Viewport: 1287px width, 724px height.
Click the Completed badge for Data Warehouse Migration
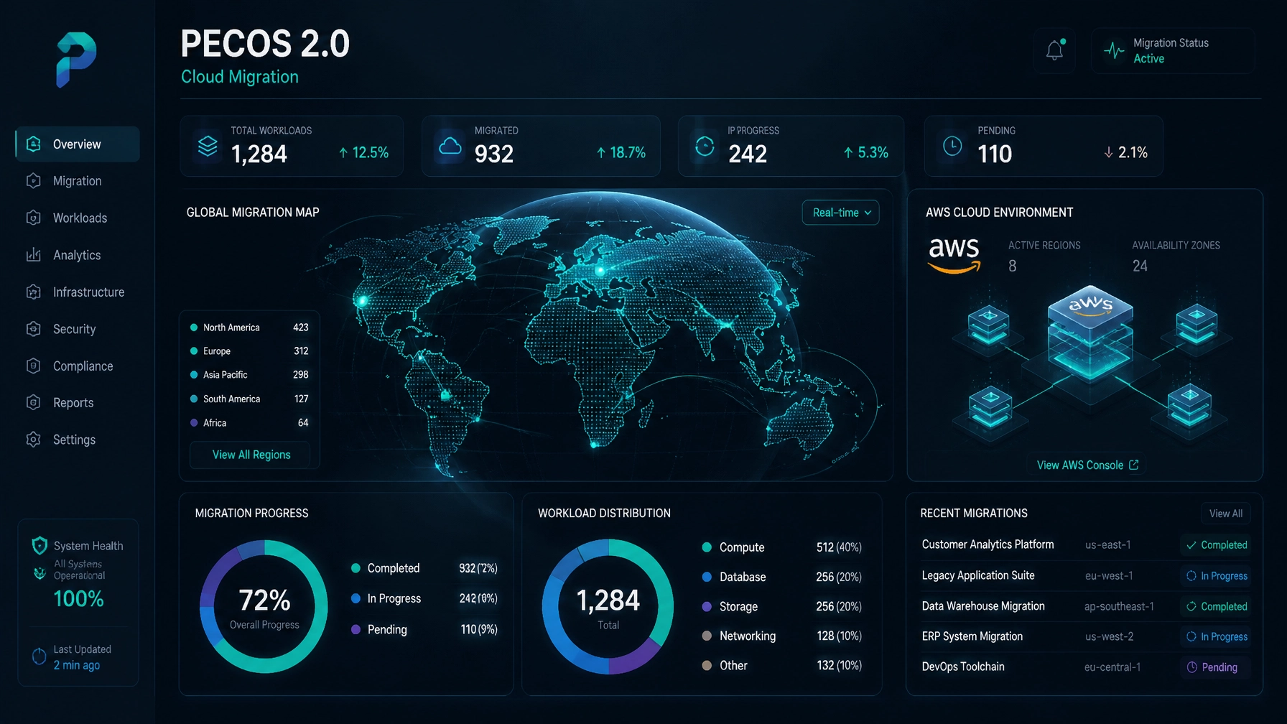click(x=1217, y=606)
